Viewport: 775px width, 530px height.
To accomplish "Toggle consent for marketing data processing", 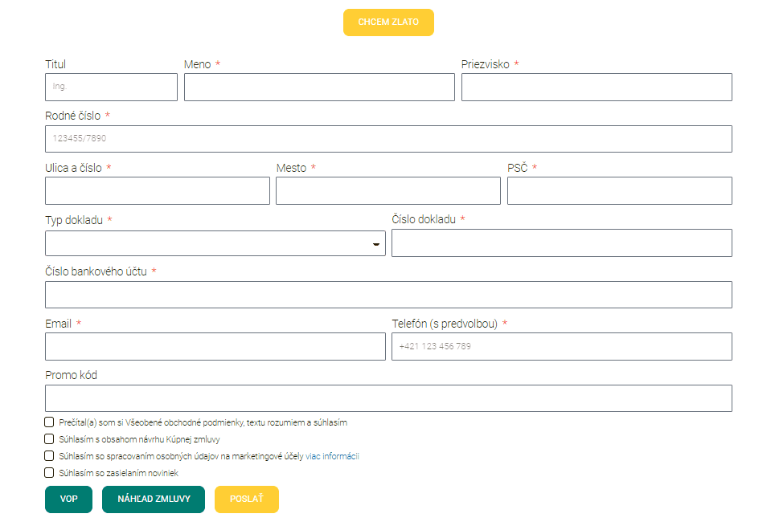I will (x=48, y=456).
